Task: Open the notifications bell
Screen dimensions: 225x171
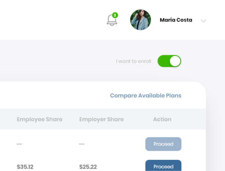Action: coord(112,20)
